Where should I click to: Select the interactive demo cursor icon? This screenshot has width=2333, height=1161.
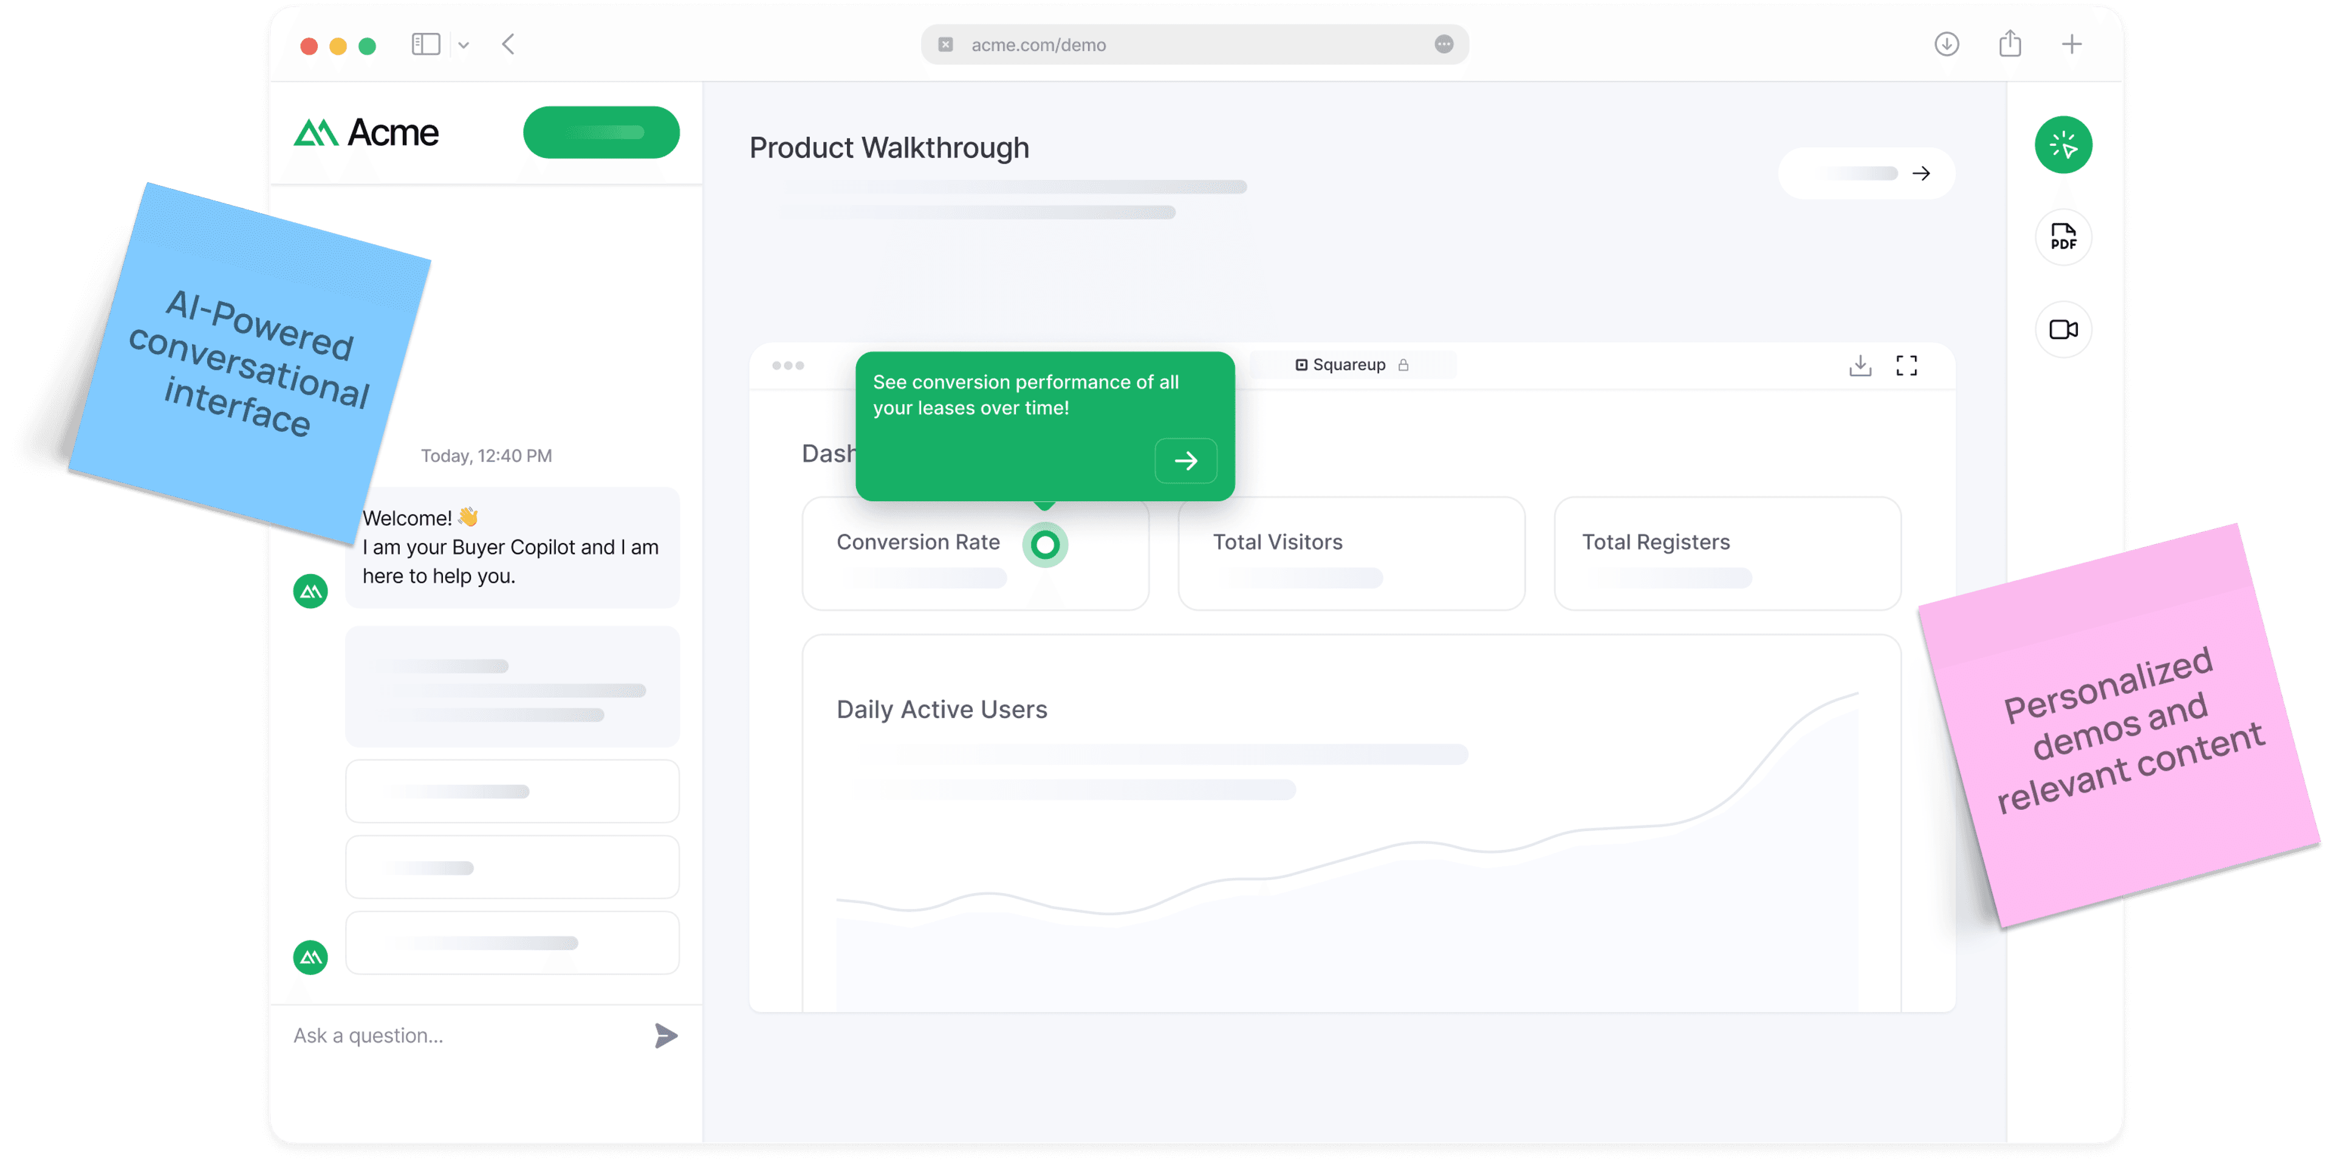click(x=2063, y=145)
